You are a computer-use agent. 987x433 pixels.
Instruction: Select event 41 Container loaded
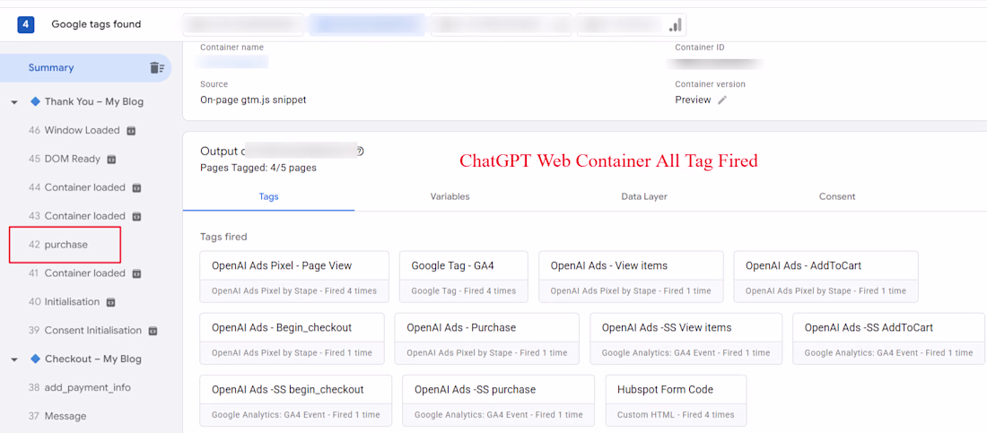77,273
